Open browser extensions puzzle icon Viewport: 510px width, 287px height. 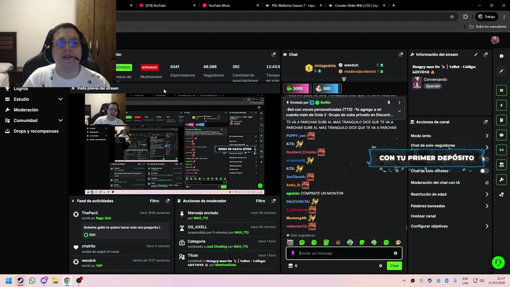tap(465, 17)
